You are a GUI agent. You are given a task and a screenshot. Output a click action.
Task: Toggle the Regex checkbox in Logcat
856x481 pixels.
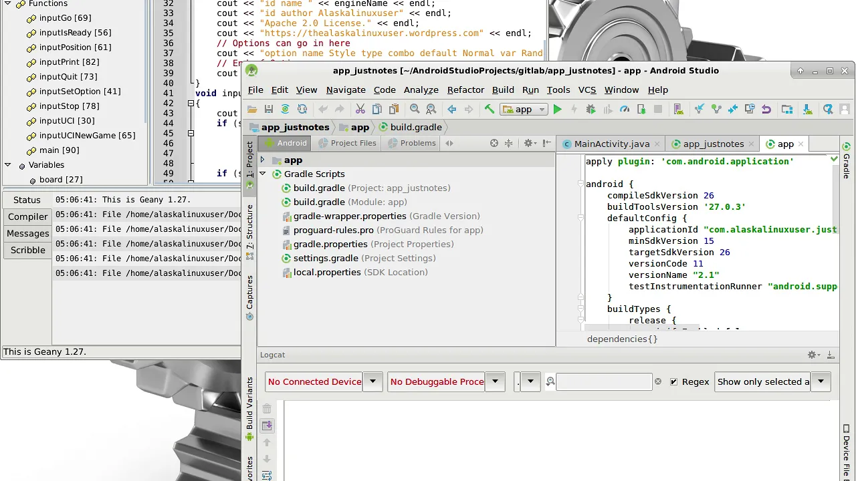click(x=673, y=381)
